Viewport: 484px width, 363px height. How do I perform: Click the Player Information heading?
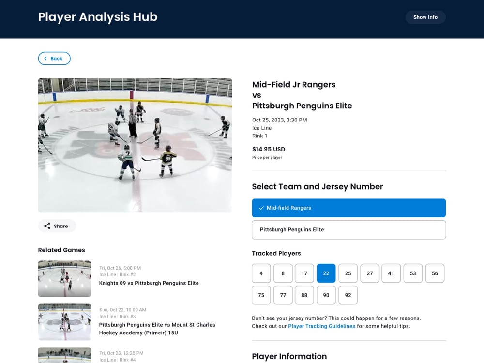click(289, 356)
